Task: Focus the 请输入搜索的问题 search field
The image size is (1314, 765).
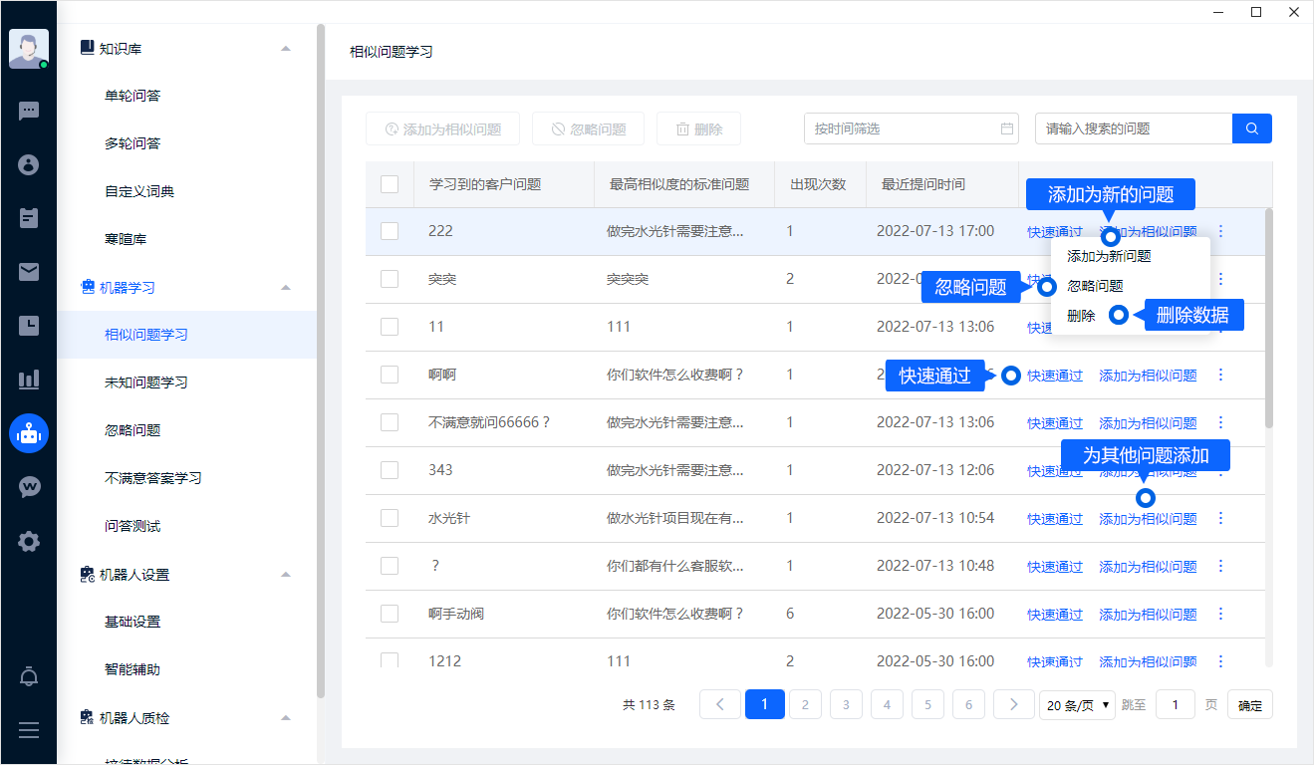Action: 1134,128
